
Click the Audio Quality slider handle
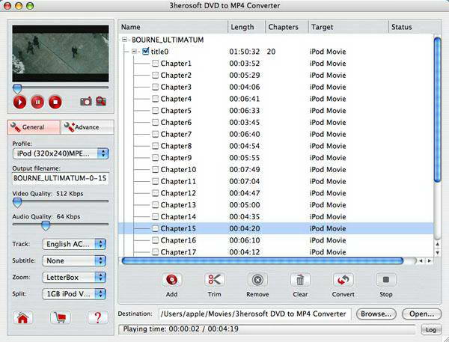click(46, 226)
